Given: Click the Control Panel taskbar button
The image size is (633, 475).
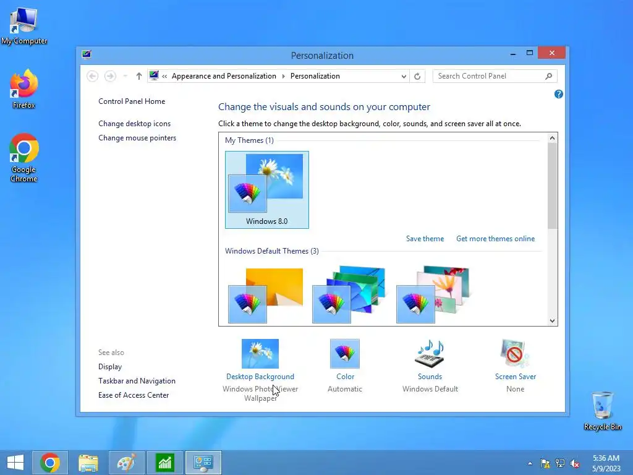Looking at the screenshot, I should 203,463.
